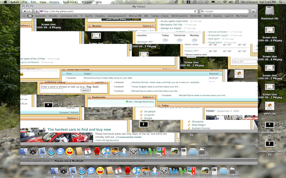Screen dimensions: 286x178
Task: Open the Wi-Fi status menu
Action: (x=225, y=2)
